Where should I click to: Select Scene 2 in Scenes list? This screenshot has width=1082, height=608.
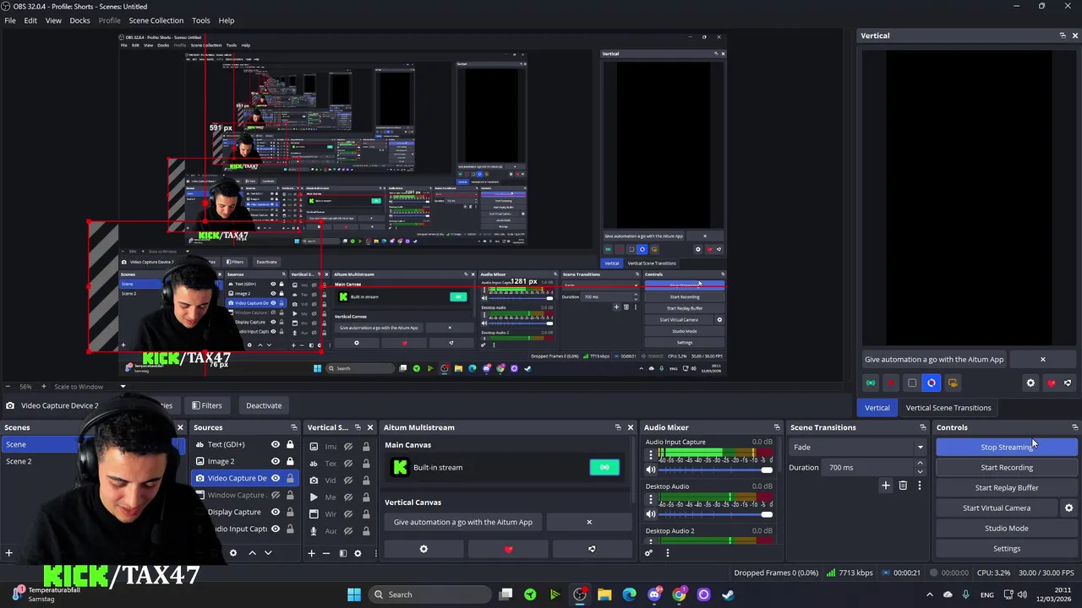(x=19, y=461)
